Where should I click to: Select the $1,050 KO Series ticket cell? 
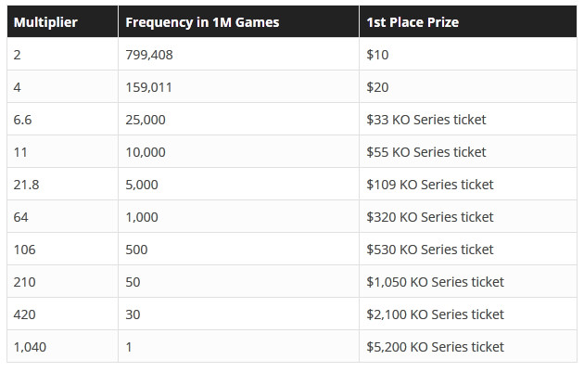coord(468,281)
